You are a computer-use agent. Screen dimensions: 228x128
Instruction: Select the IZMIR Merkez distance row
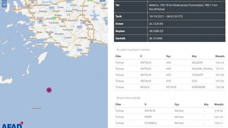click(x=170, y=117)
